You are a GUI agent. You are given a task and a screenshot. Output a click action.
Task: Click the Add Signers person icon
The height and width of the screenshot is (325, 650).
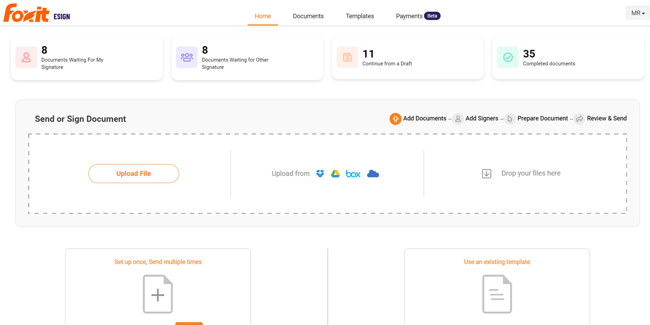pyautogui.click(x=458, y=119)
